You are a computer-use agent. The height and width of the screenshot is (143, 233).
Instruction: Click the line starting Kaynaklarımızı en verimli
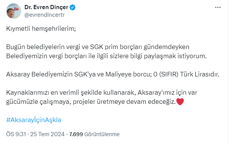pyautogui.click(x=102, y=92)
